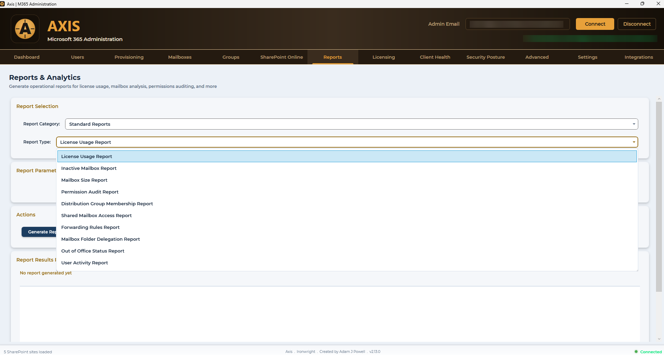Open the Settings tab

pos(588,57)
